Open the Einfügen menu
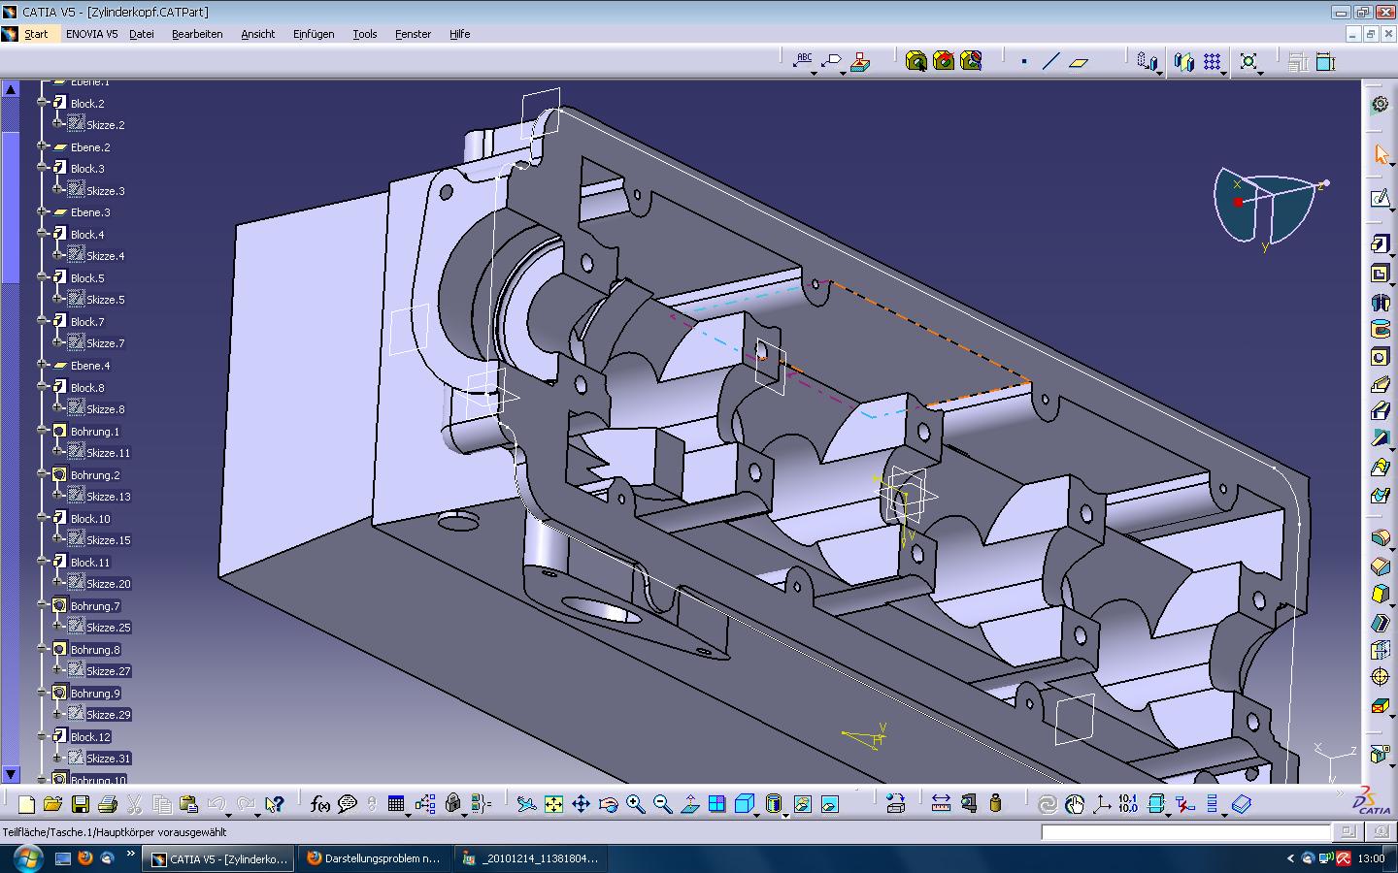The height and width of the screenshot is (873, 1398). click(x=314, y=34)
